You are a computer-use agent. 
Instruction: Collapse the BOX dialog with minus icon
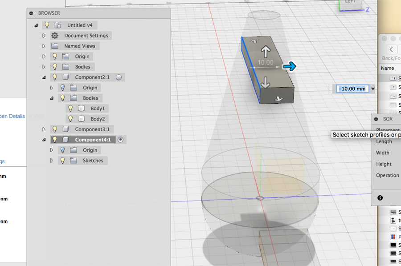pos(376,119)
